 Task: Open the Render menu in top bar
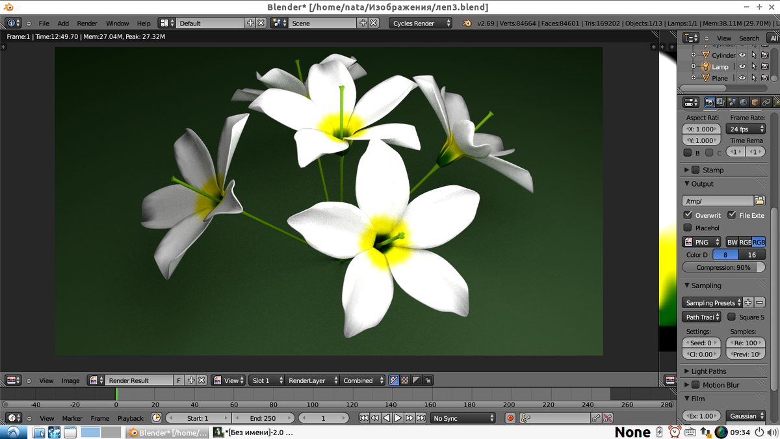87,23
